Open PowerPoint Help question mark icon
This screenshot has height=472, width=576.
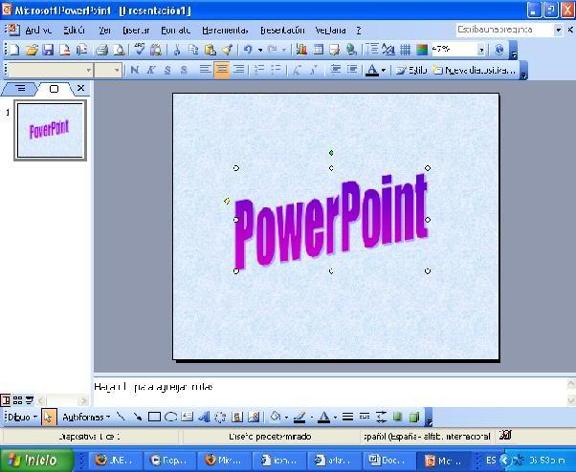click(x=498, y=50)
